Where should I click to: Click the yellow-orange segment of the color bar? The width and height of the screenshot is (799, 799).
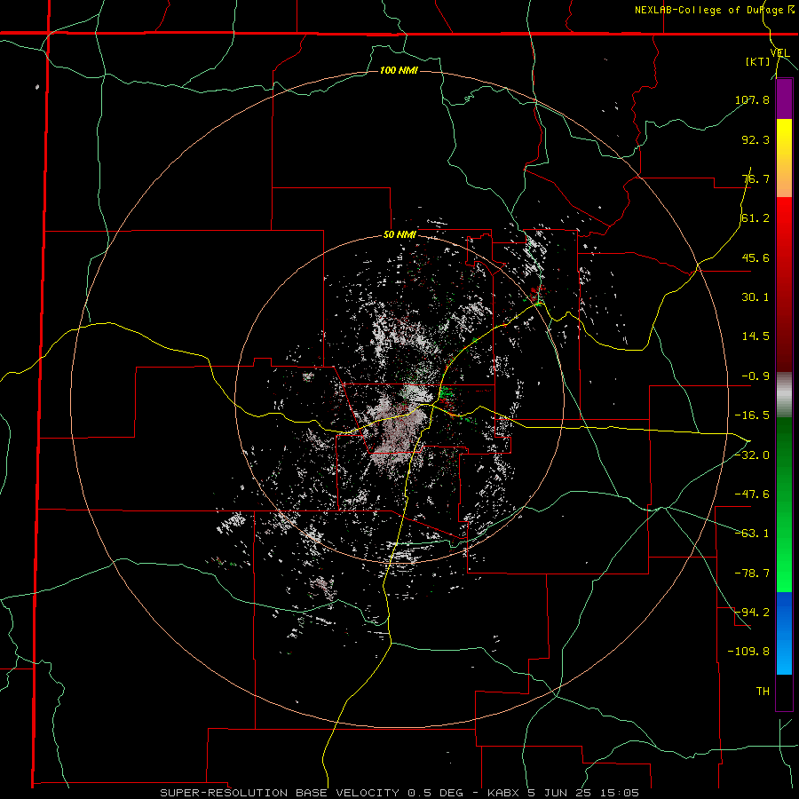(x=784, y=158)
